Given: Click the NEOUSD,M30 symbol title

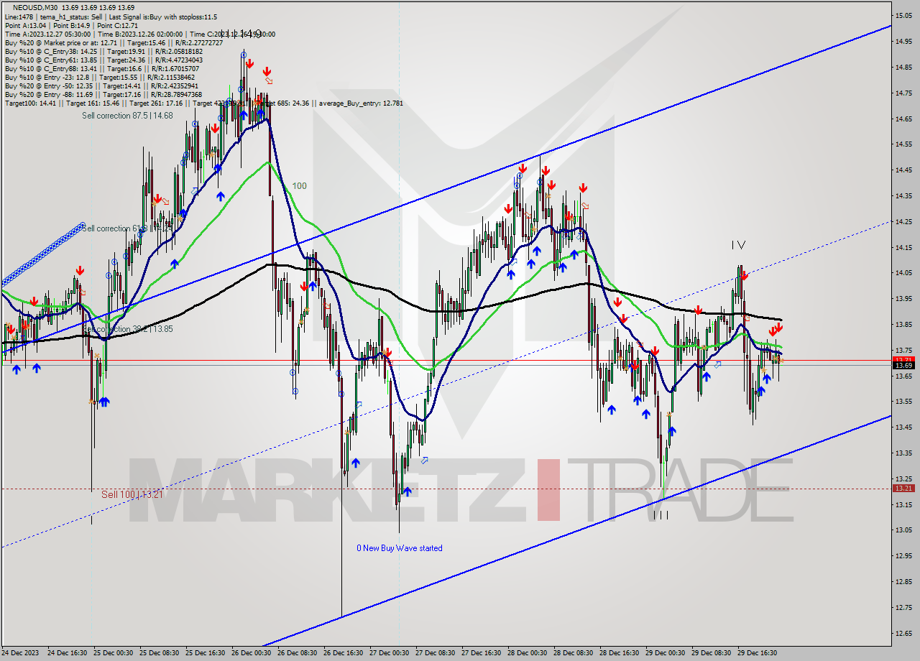Looking at the screenshot, I should click(37, 6).
